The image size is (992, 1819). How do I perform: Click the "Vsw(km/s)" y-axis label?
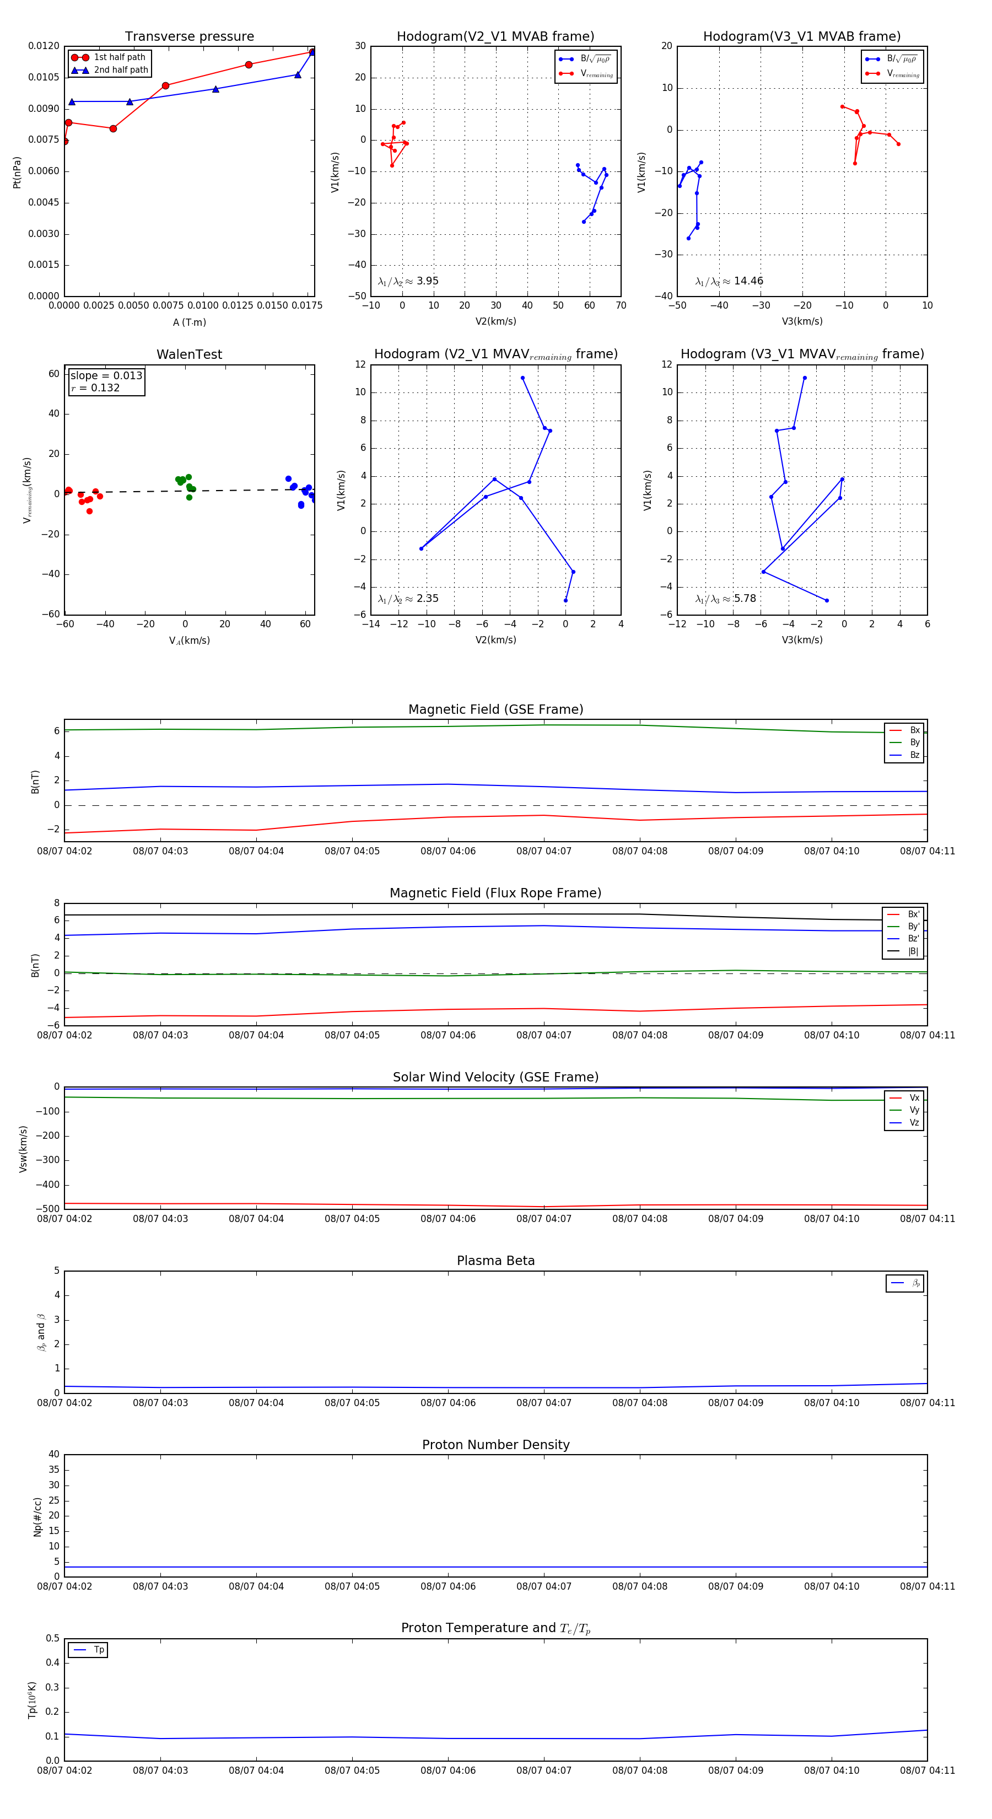click(23, 1149)
